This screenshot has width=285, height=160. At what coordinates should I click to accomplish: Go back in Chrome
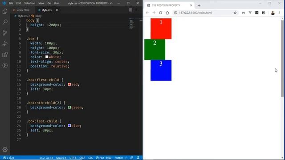[147, 13]
